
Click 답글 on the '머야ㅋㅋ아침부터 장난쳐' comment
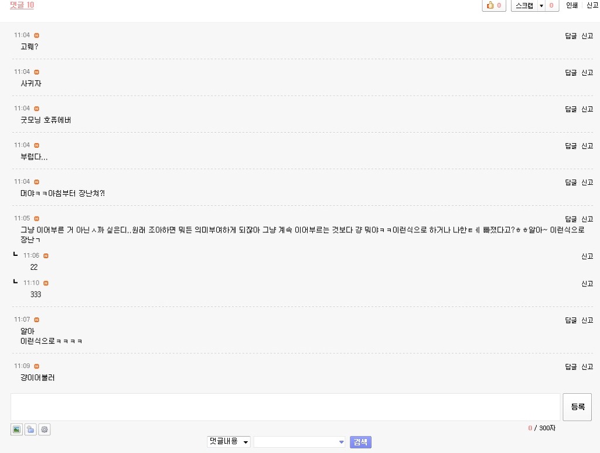pyautogui.click(x=571, y=182)
